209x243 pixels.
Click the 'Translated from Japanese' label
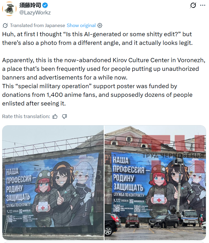click(37, 25)
